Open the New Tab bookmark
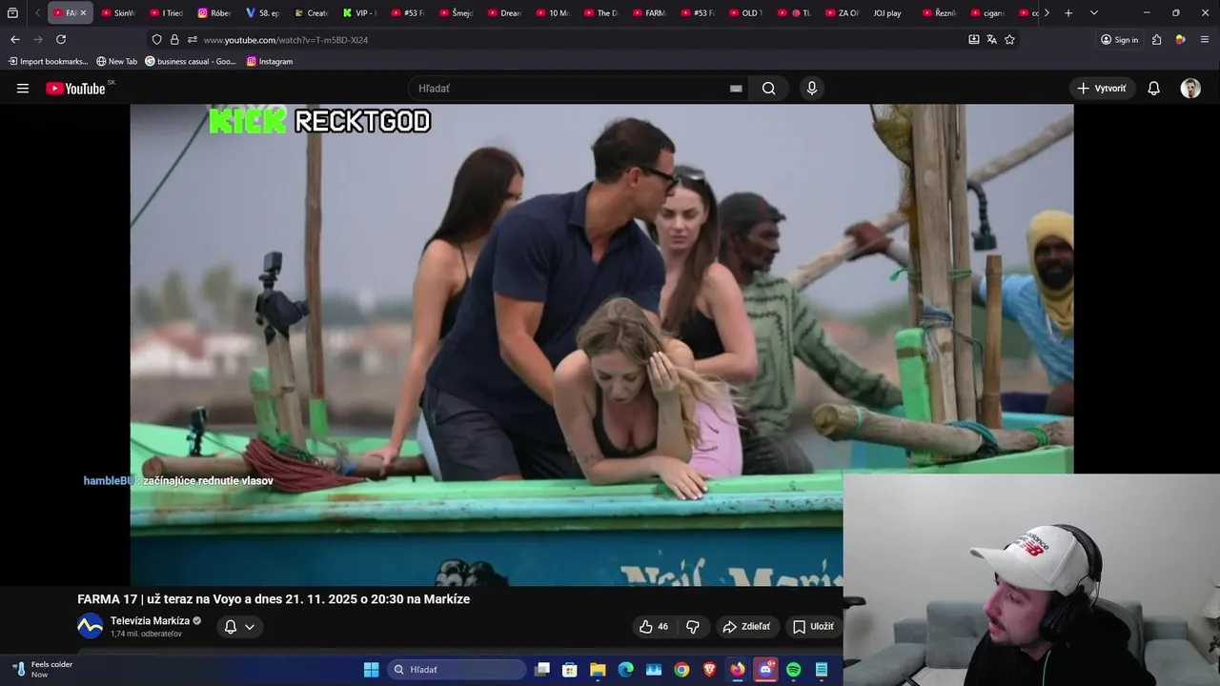Viewport: 1220px width, 686px height. pos(116,61)
